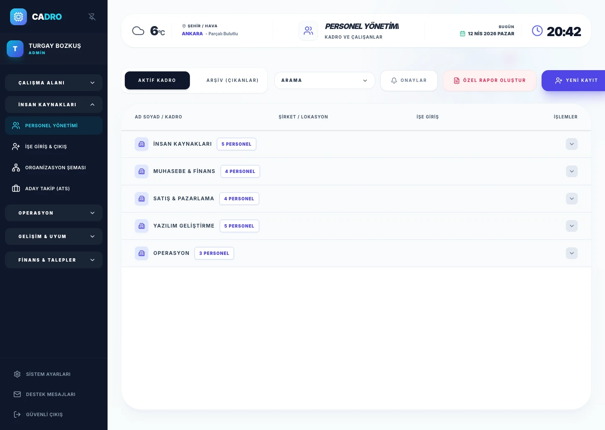This screenshot has width=605, height=430.
Task: Click the gear icon for Sistem Ayarları
Action: pyautogui.click(x=17, y=374)
